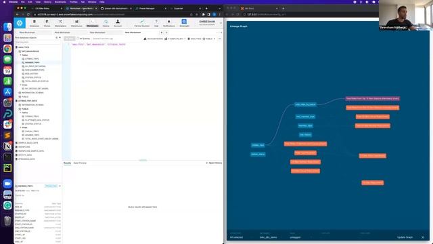This screenshot has width=433, height=244.
Task: Select the station_status lineage node
Action: point(258,154)
